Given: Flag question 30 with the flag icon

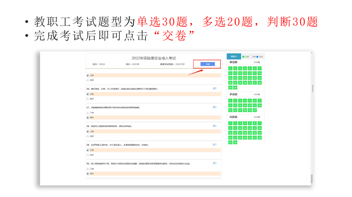Looking at the screenshot, I should (214, 163).
